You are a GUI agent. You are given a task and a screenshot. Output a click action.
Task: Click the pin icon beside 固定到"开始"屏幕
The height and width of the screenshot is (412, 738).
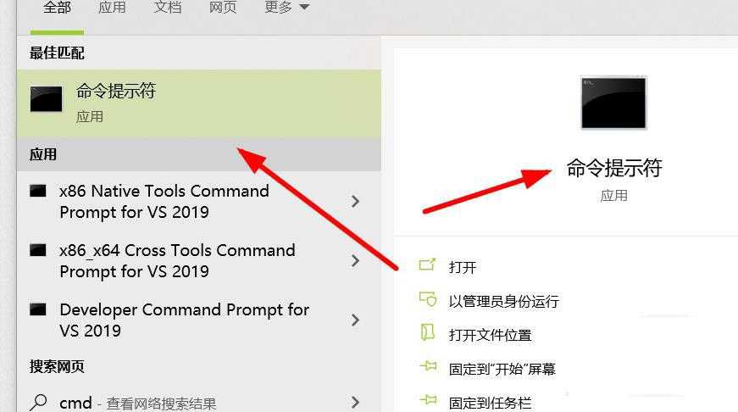[428, 366]
